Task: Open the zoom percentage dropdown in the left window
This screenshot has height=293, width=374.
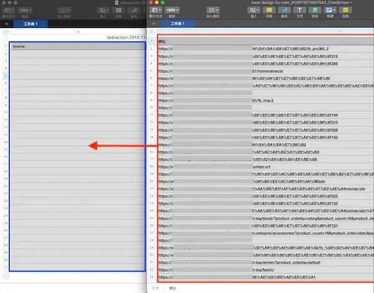Action: coord(25,10)
